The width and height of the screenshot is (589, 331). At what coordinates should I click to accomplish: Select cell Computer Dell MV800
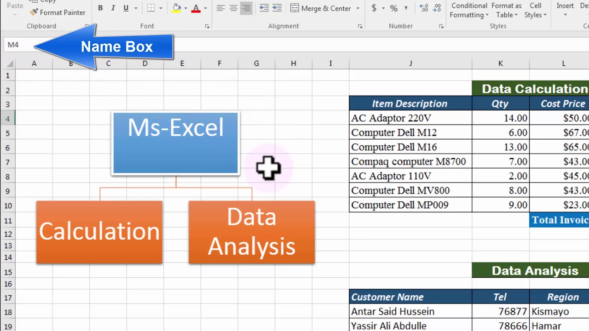click(x=410, y=190)
